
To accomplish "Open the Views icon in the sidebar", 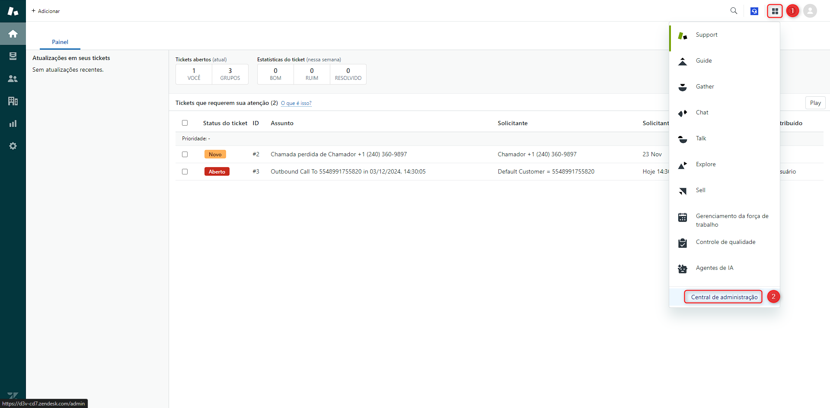I will (x=13, y=56).
